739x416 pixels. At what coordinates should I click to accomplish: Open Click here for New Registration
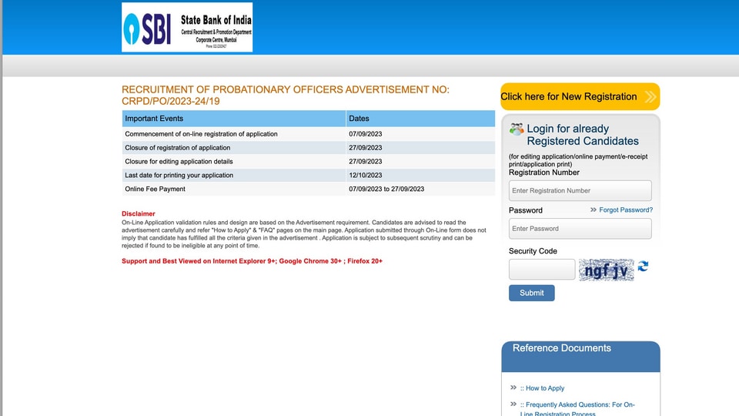pos(580,97)
